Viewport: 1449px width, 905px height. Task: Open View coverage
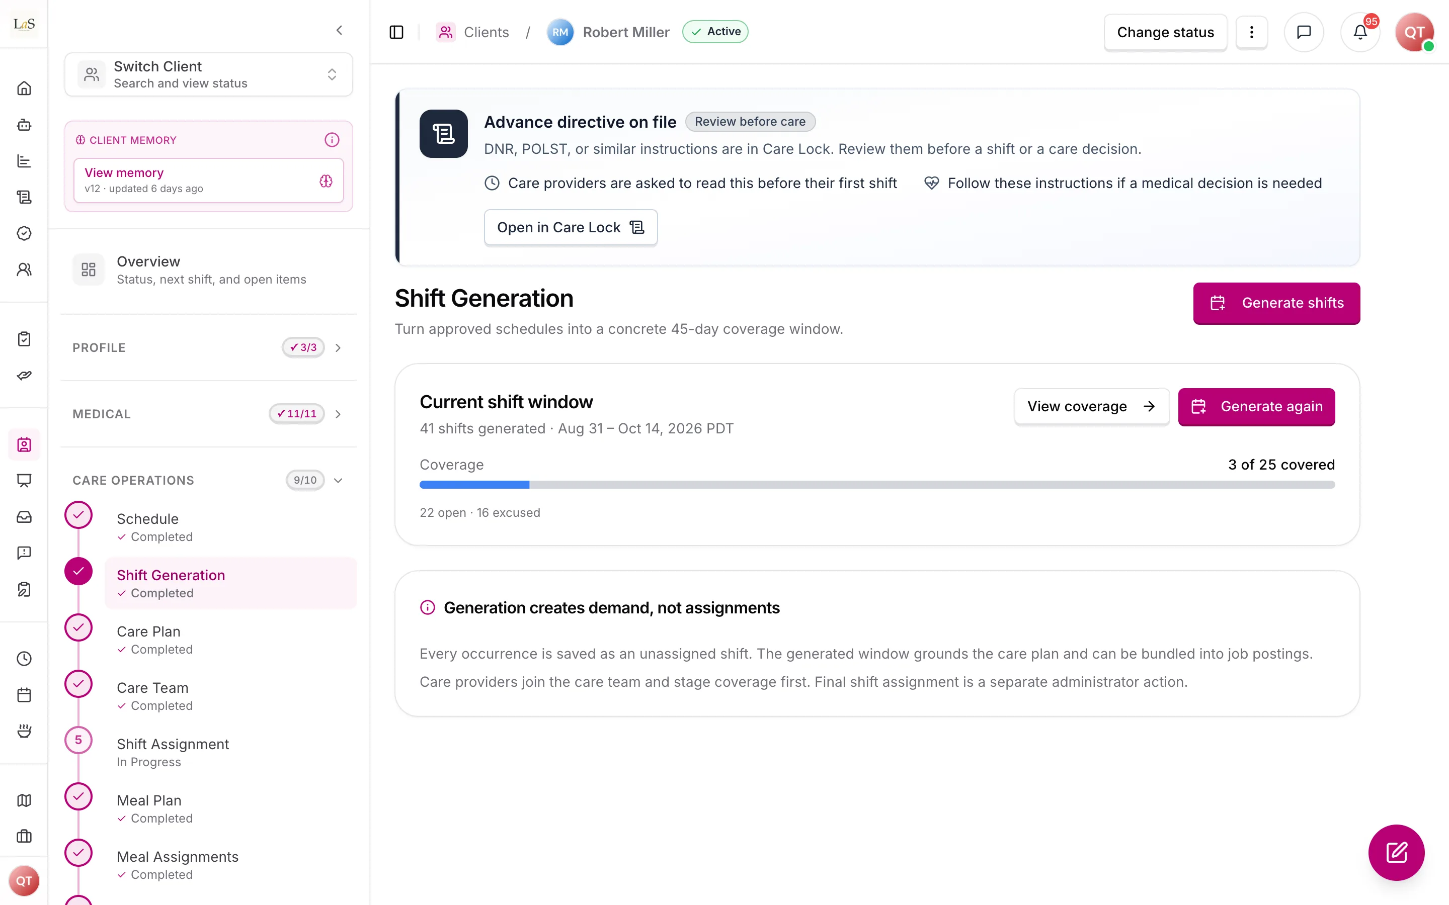pos(1092,406)
